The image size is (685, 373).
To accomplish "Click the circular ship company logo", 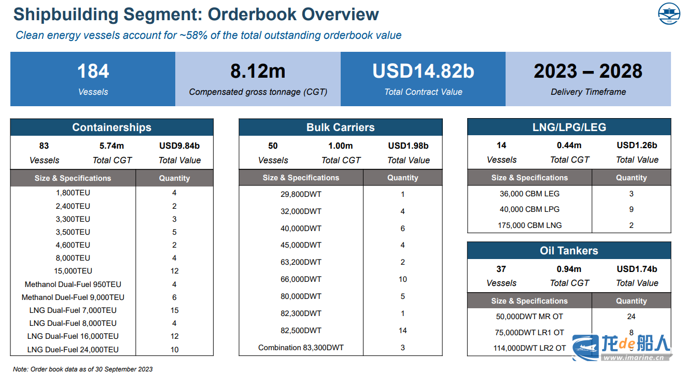I will (x=668, y=14).
